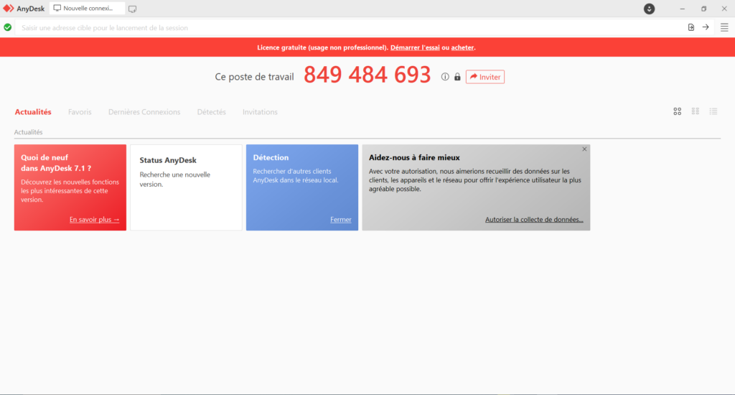Click the dark round profile download icon

[x=649, y=9]
